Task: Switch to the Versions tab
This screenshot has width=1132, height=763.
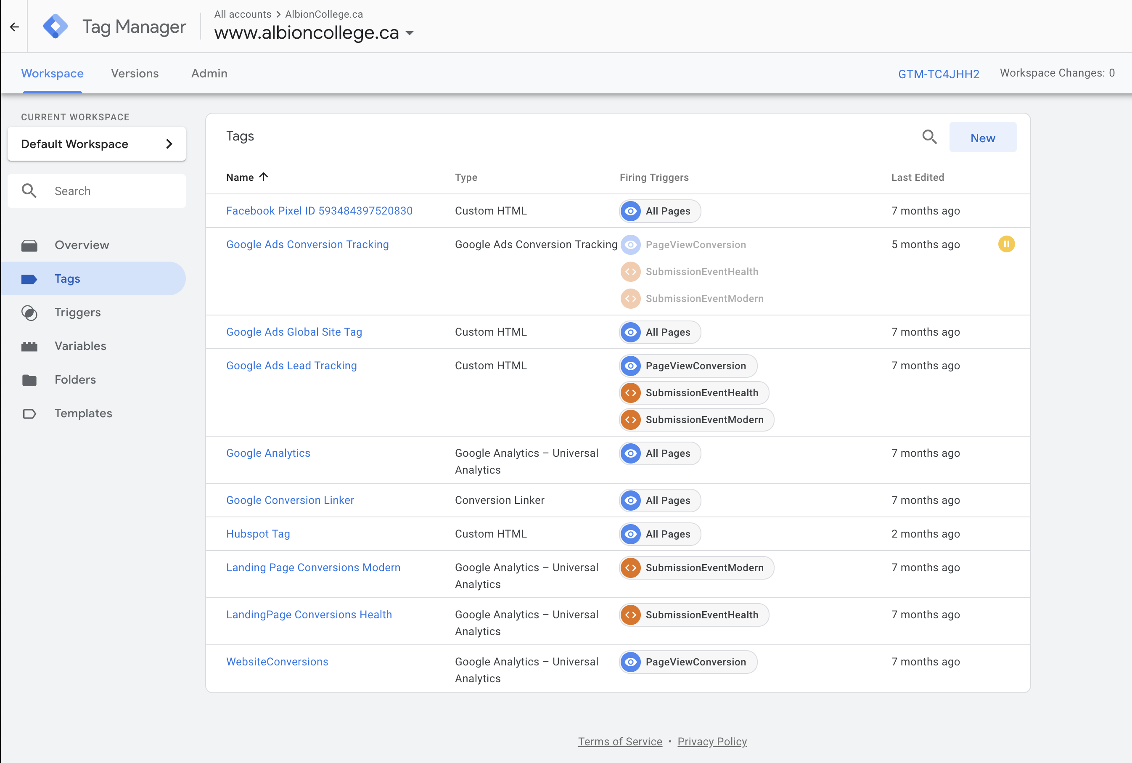Action: [x=135, y=74]
